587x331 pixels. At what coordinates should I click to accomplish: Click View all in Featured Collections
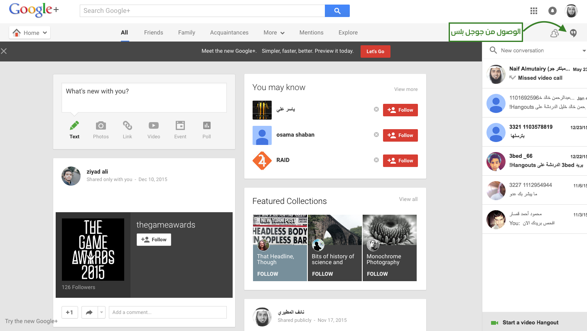click(x=408, y=199)
